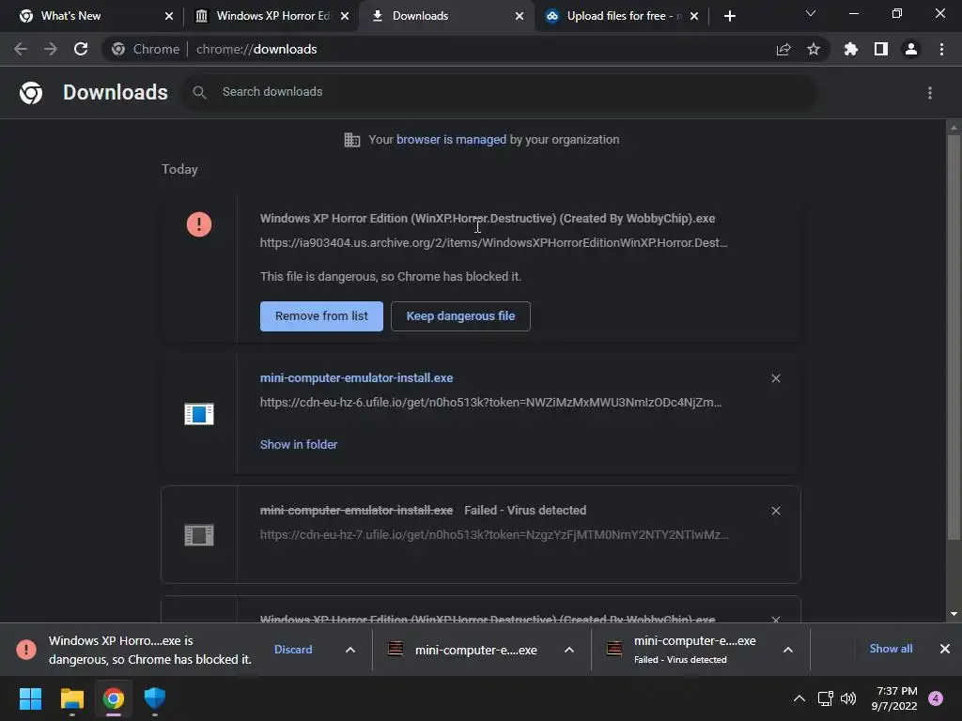962x721 pixels.
Task: Click Keep dangerous file button
Action: coord(460,316)
